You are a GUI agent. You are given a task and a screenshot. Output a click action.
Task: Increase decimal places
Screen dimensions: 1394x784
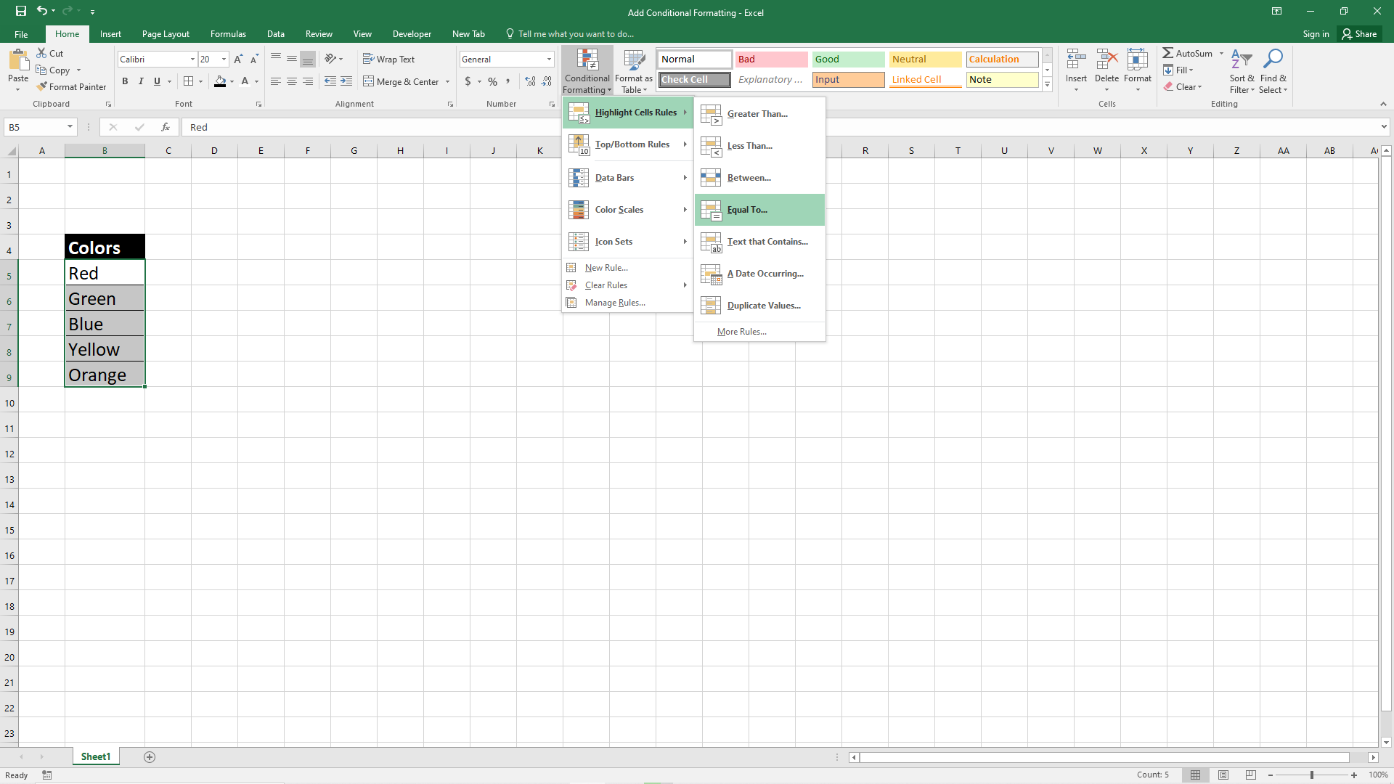[x=529, y=81]
